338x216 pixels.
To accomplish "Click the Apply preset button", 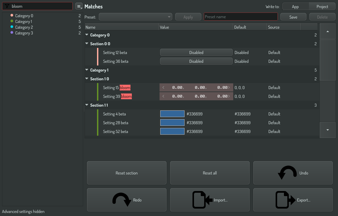I will tap(188, 17).
